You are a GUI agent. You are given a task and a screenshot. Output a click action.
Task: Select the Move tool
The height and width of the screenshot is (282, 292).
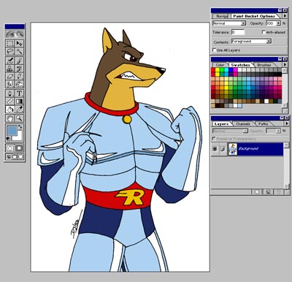point(19,44)
